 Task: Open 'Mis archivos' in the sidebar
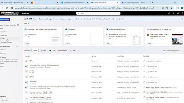point(3,32)
